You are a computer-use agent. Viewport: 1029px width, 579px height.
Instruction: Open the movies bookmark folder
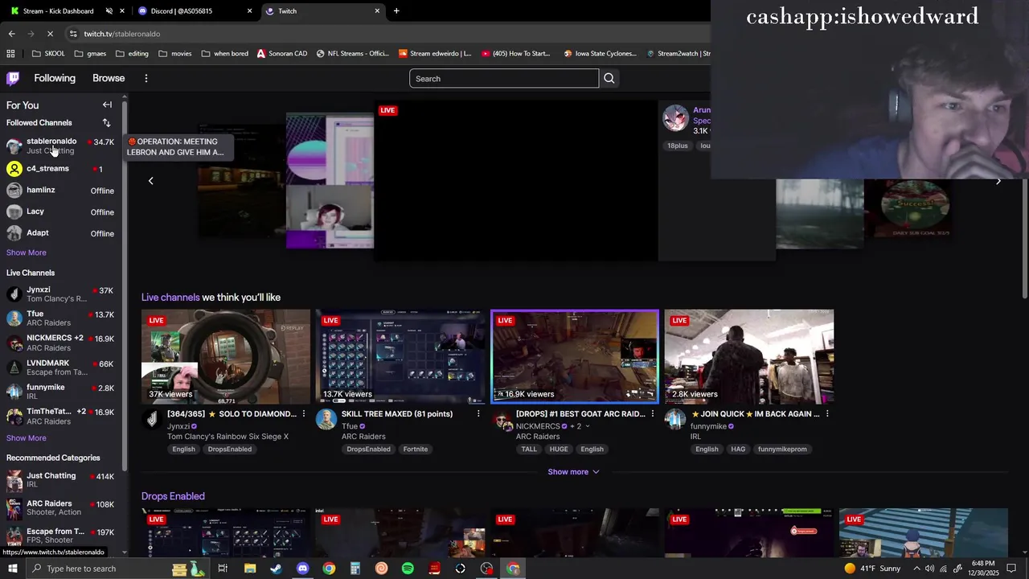click(x=175, y=53)
